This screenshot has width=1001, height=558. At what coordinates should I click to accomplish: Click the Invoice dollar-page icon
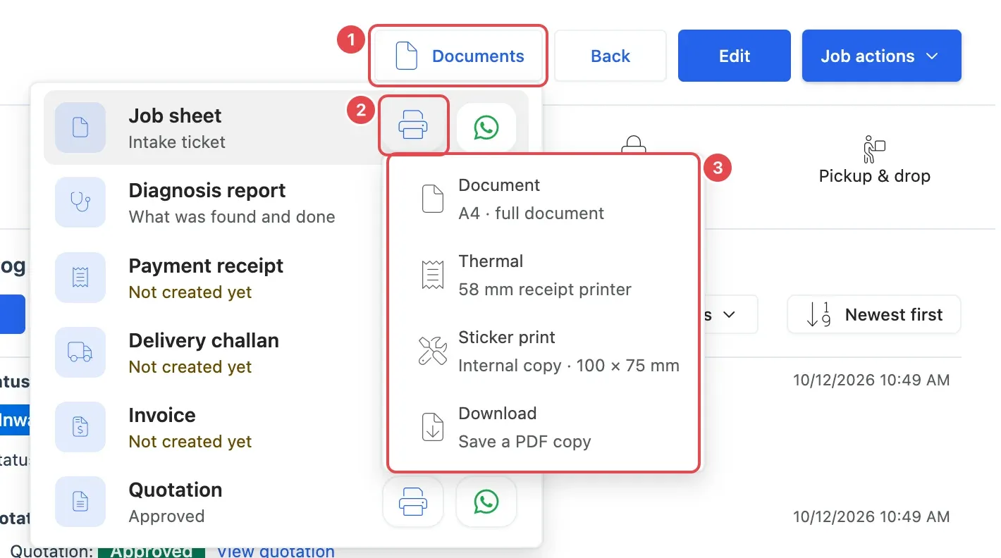(x=80, y=427)
